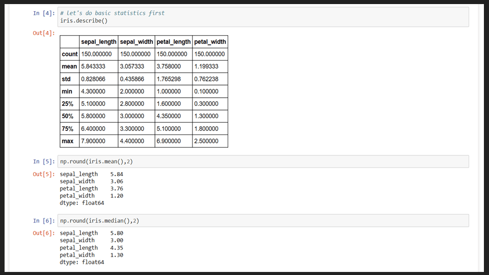
Task: Click the rounded mean output 3.06
Action: [117, 181]
